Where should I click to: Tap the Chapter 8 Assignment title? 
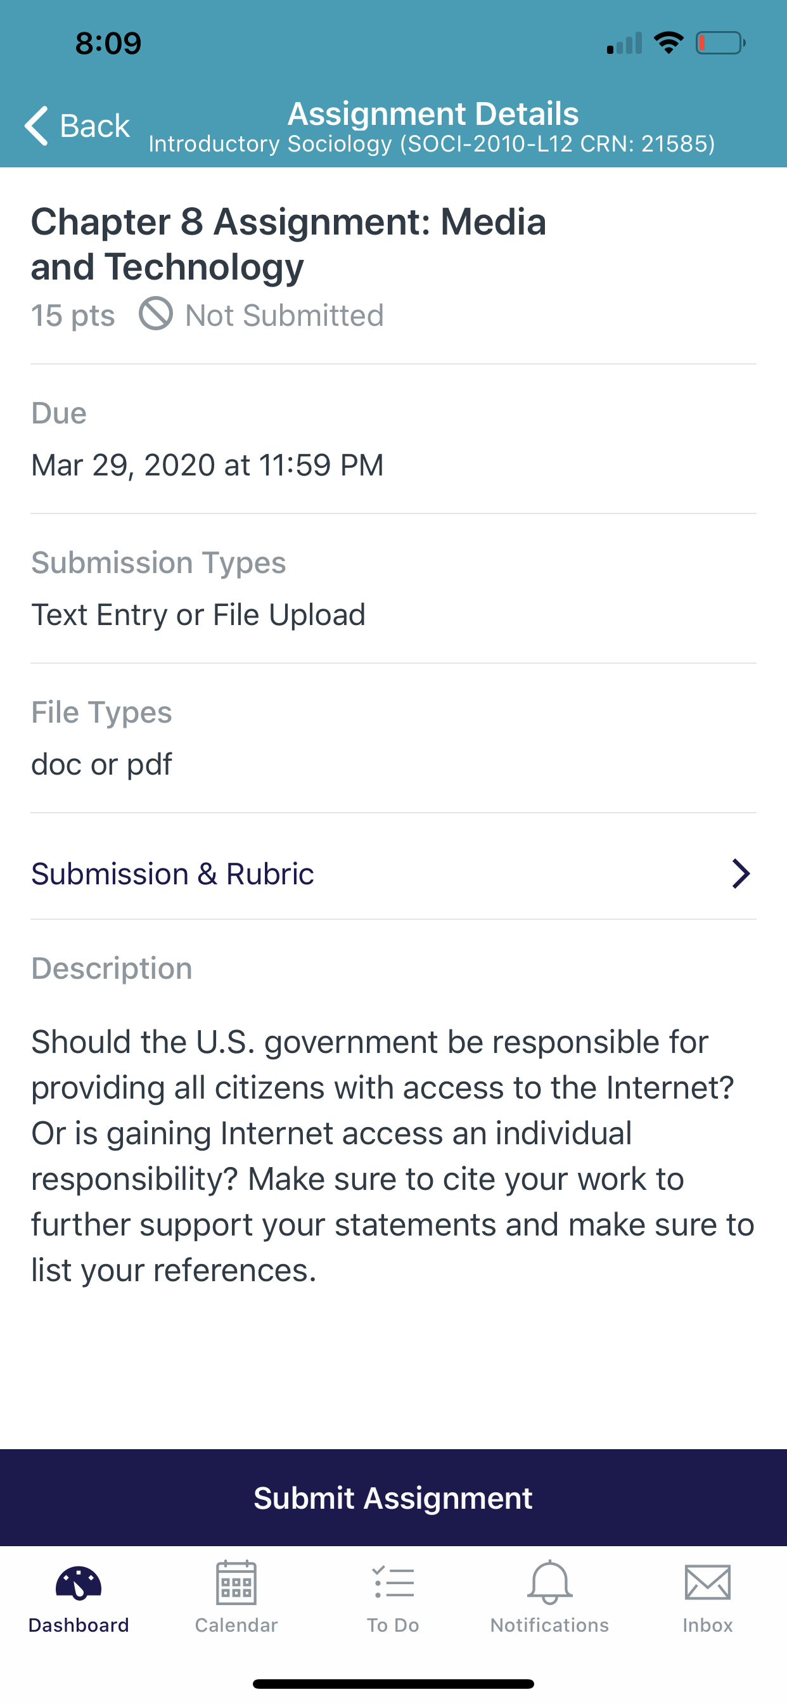click(x=289, y=243)
